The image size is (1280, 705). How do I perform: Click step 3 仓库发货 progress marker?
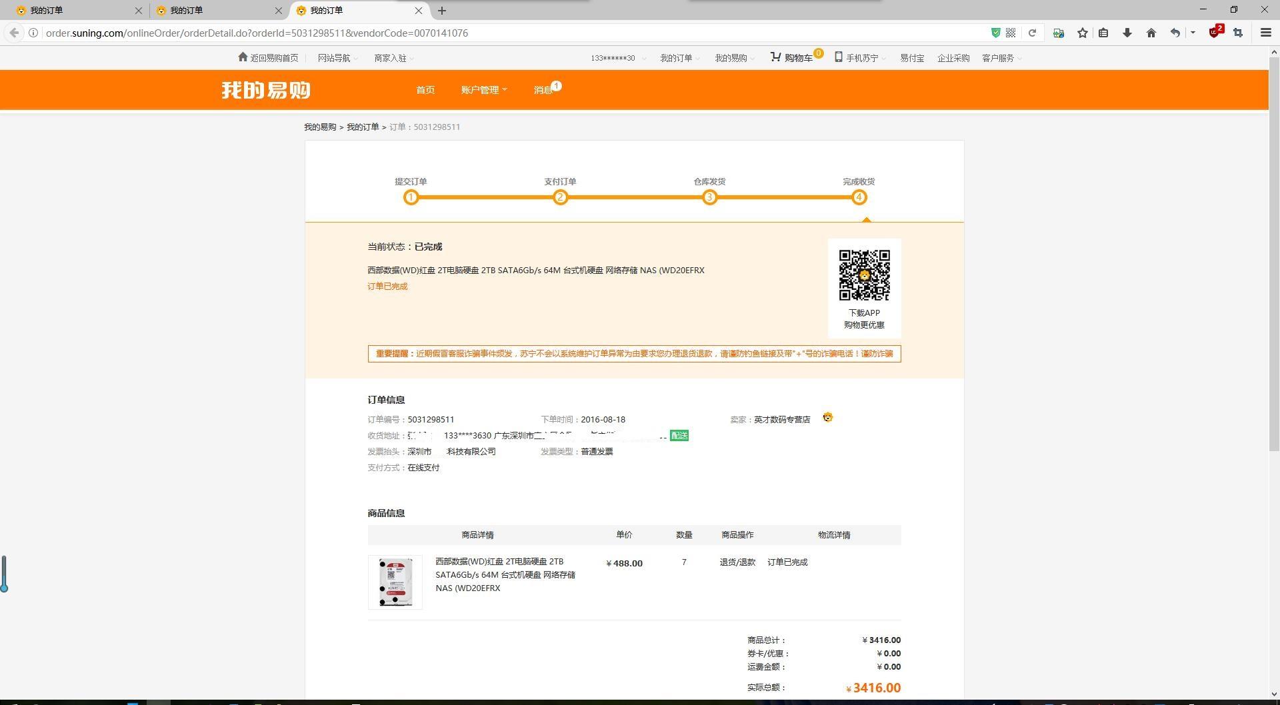pos(709,197)
